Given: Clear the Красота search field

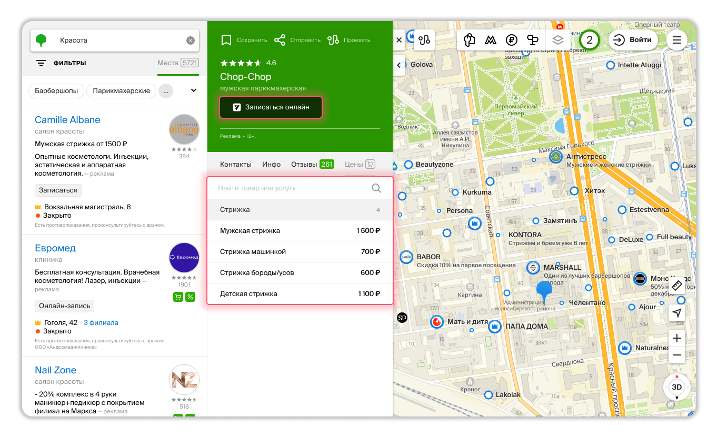Looking at the screenshot, I should (191, 40).
